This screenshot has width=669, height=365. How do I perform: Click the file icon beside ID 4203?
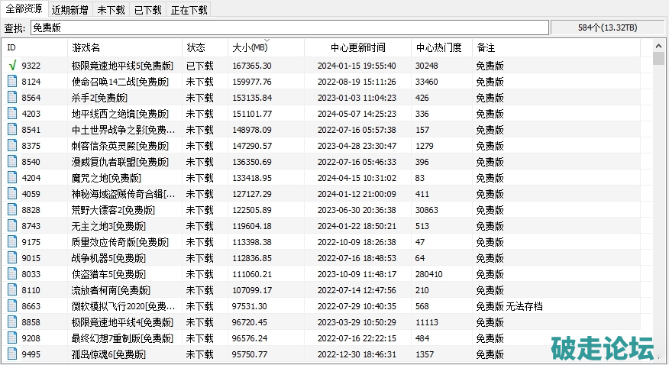[x=12, y=114]
